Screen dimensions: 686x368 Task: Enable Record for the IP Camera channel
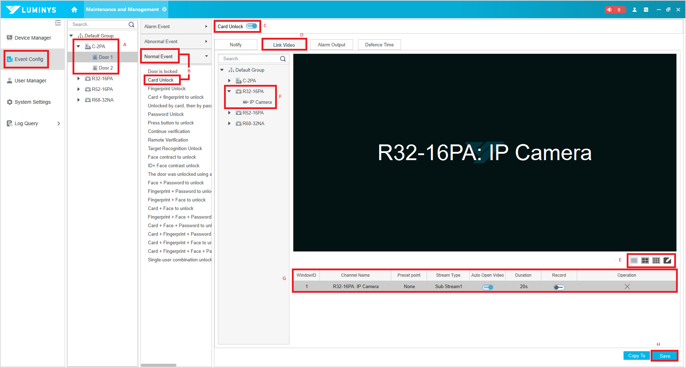click(x=559, y=287)
